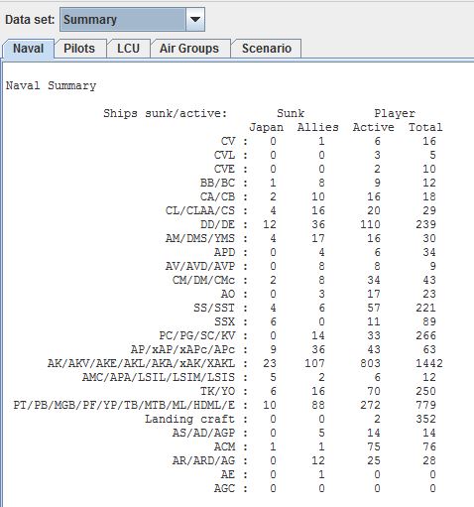The height and width of the screenshot is (507, 474).
Task: Click the Player column group header
Action: point(395,113)
